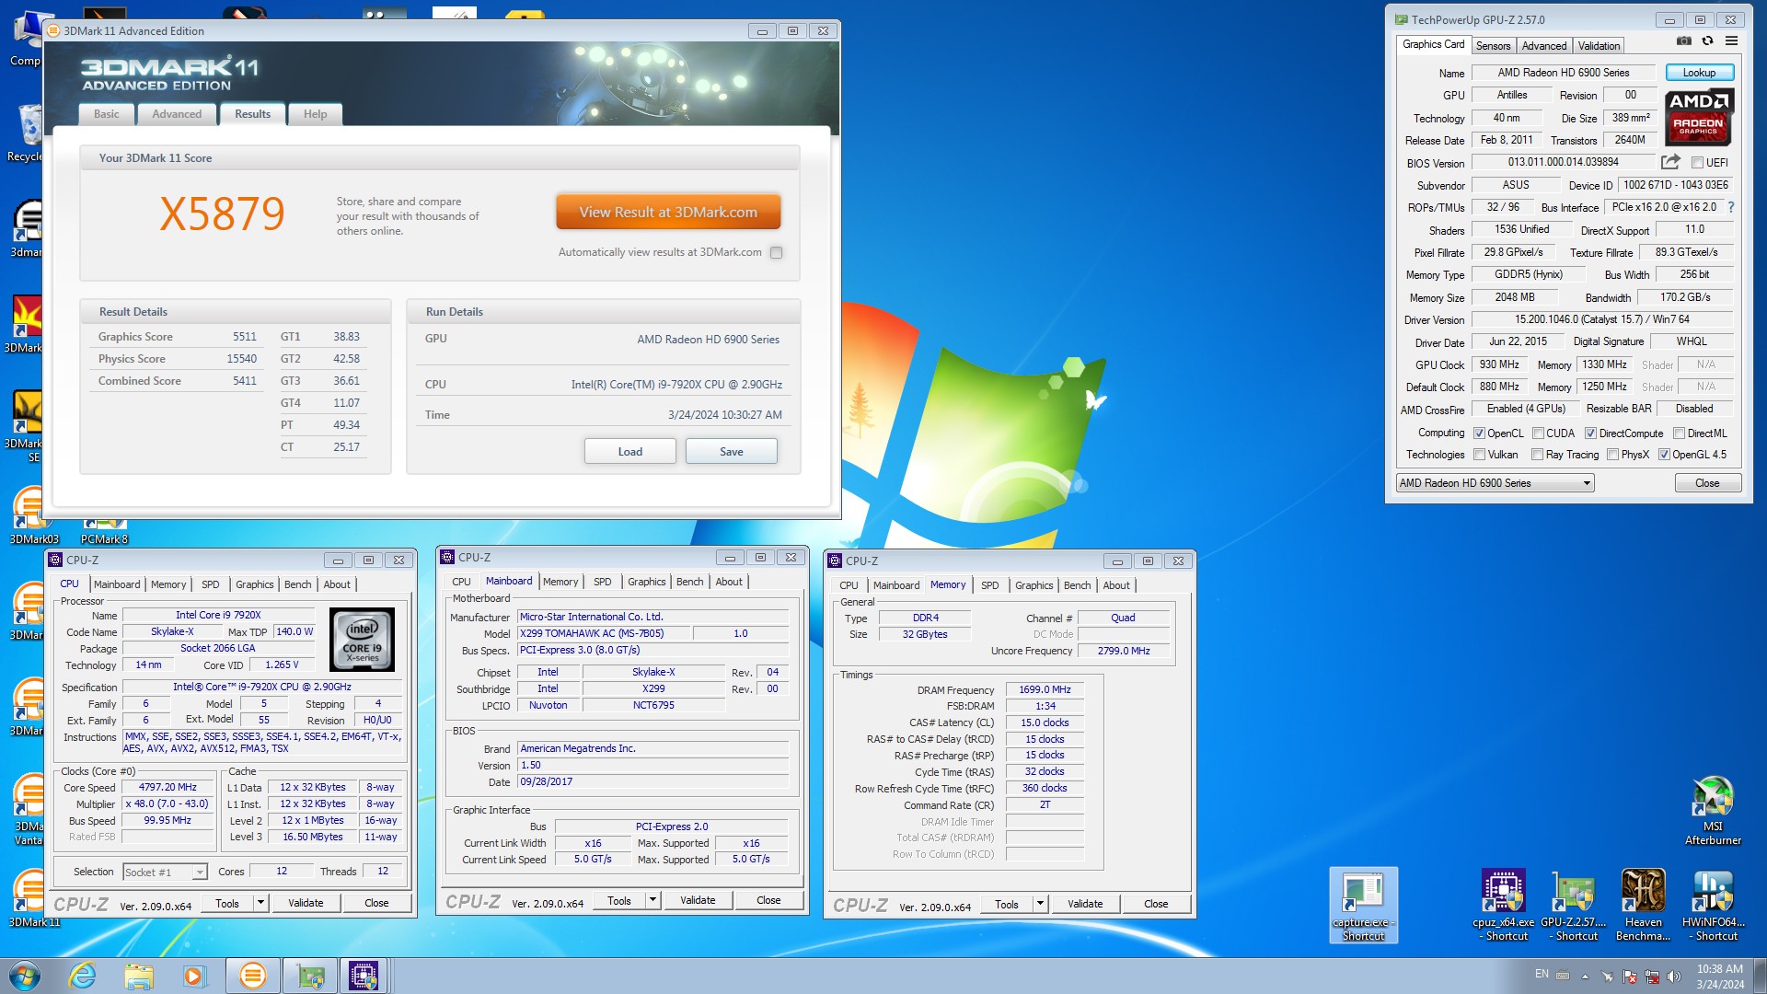Show hidden system tray icons
The height and width of the screenshot is (994, 1767).
[x=1585, y=977]
